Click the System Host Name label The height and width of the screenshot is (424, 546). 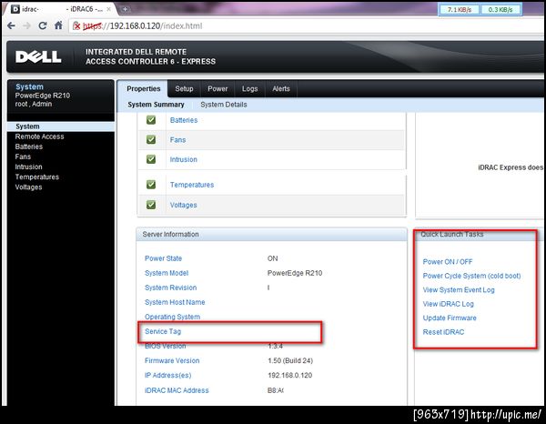(x=175, y=302)
